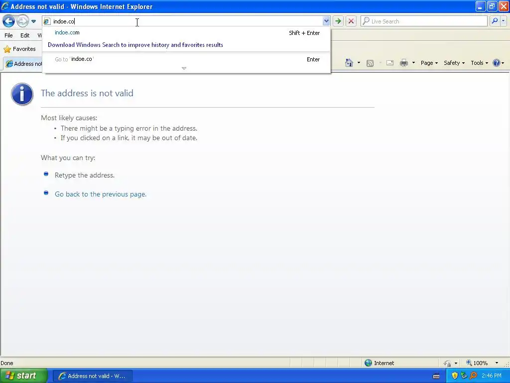Open the Safety menu

(454, 63)
